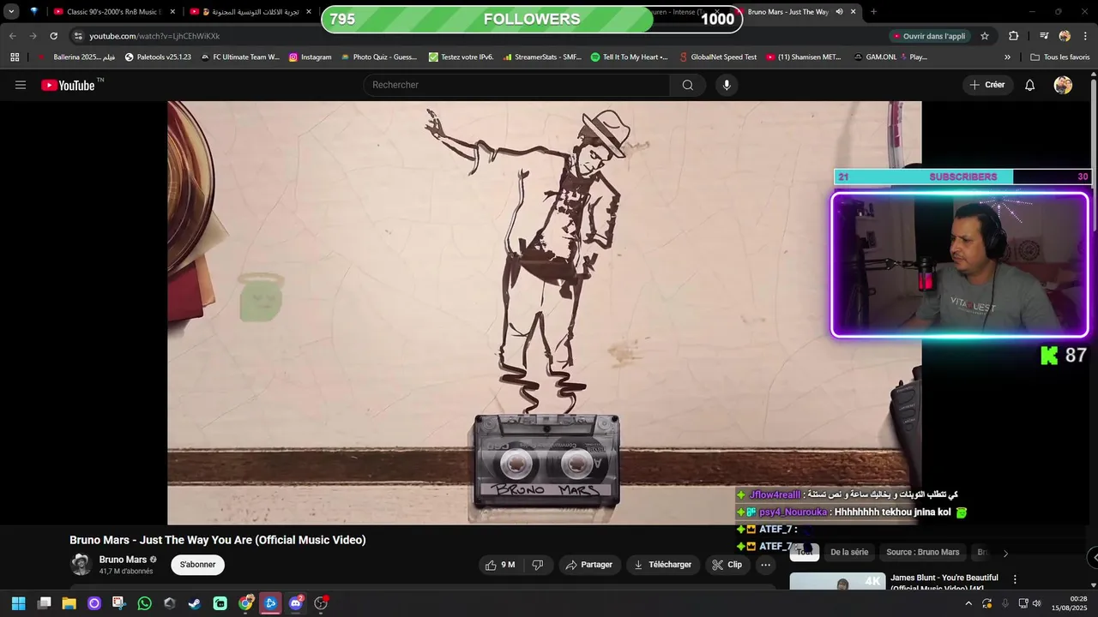Open YouTube notifications bell

tap(1030, 85)
